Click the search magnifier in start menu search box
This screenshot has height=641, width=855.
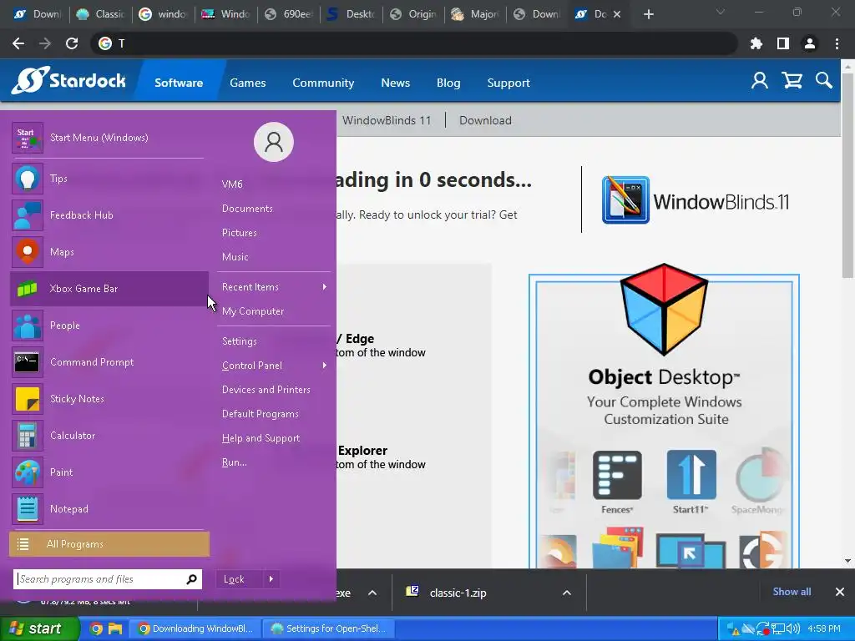click(x=191, y=579)
